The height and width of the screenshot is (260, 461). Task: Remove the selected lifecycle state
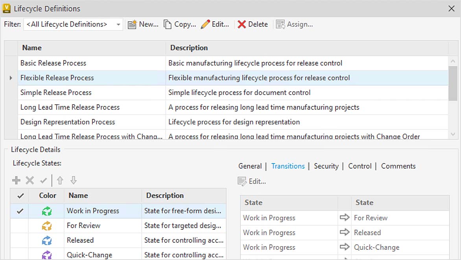pyautogui.click(x=30, y=180)
